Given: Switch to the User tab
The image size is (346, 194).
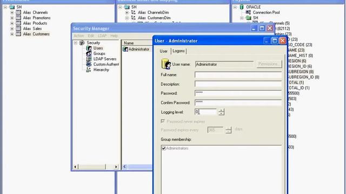Looking at the screenshot, I should (163, 51).
